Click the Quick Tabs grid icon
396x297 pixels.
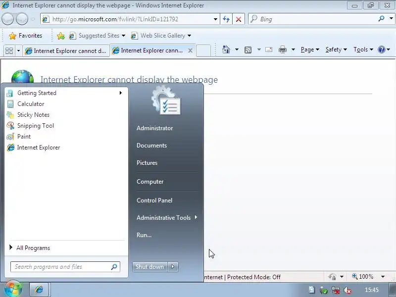pos(9,51)
